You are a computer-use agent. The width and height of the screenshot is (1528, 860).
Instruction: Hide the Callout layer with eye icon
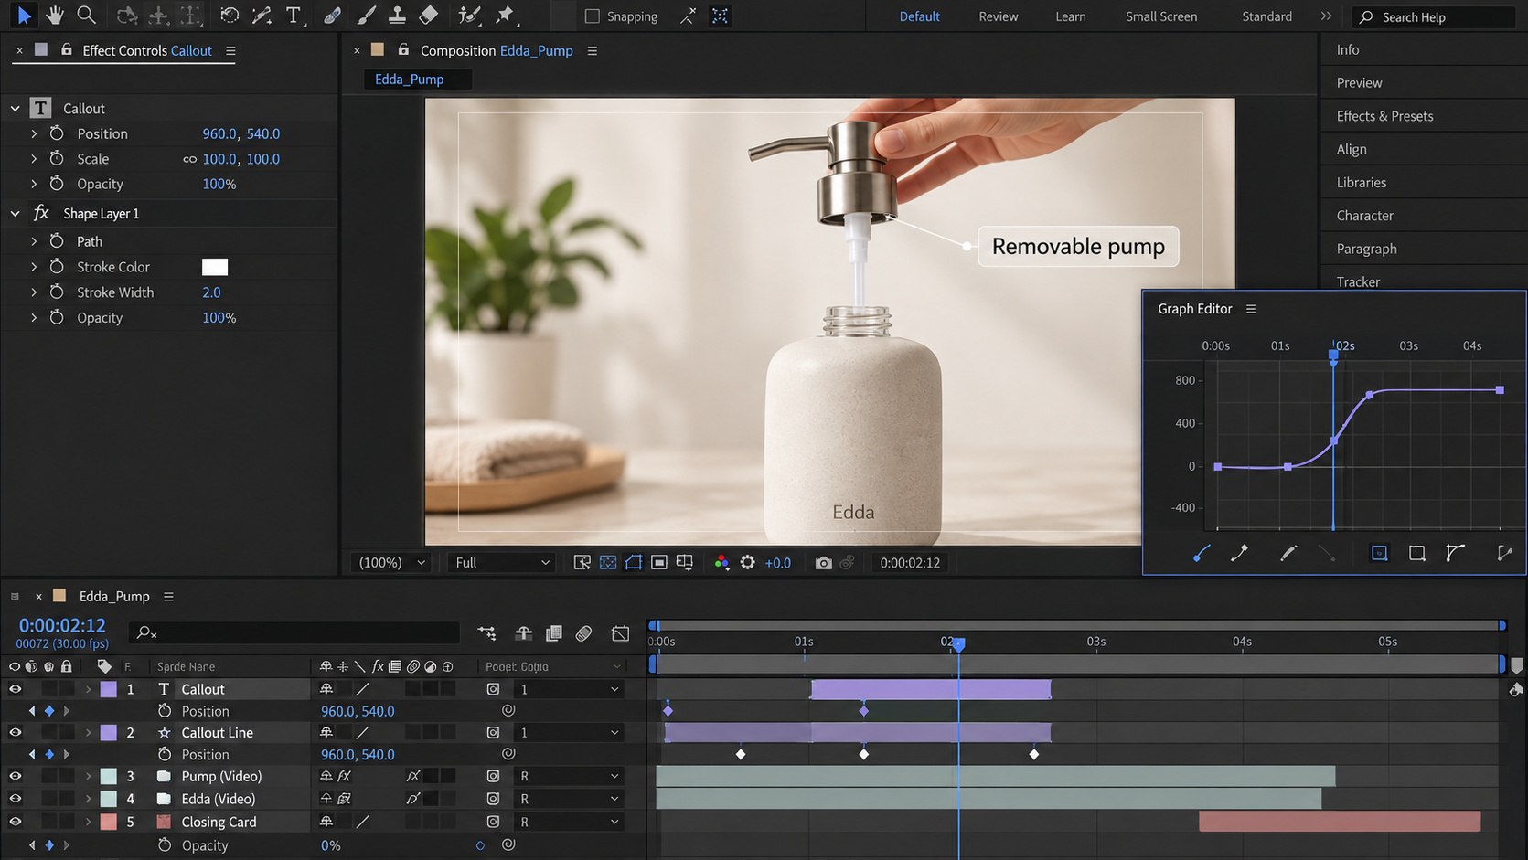coord(16,689)
